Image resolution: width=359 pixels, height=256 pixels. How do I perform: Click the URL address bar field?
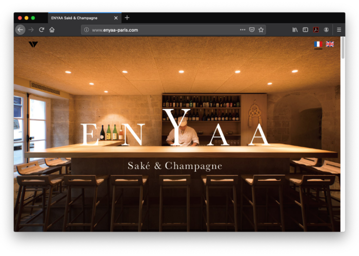pyautogui.click(x=164, y=30)
